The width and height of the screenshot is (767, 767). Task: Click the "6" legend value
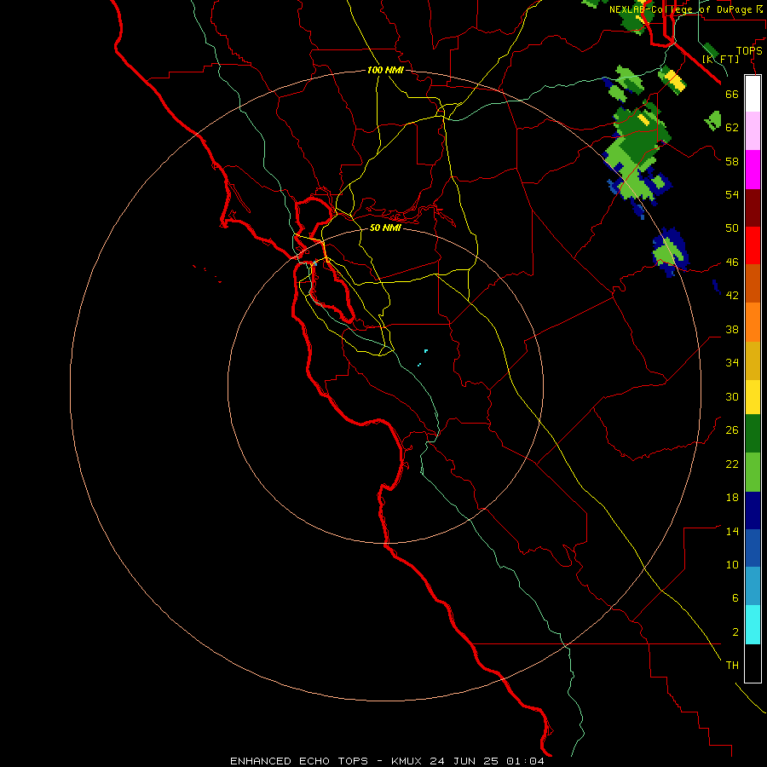(735, 597)
